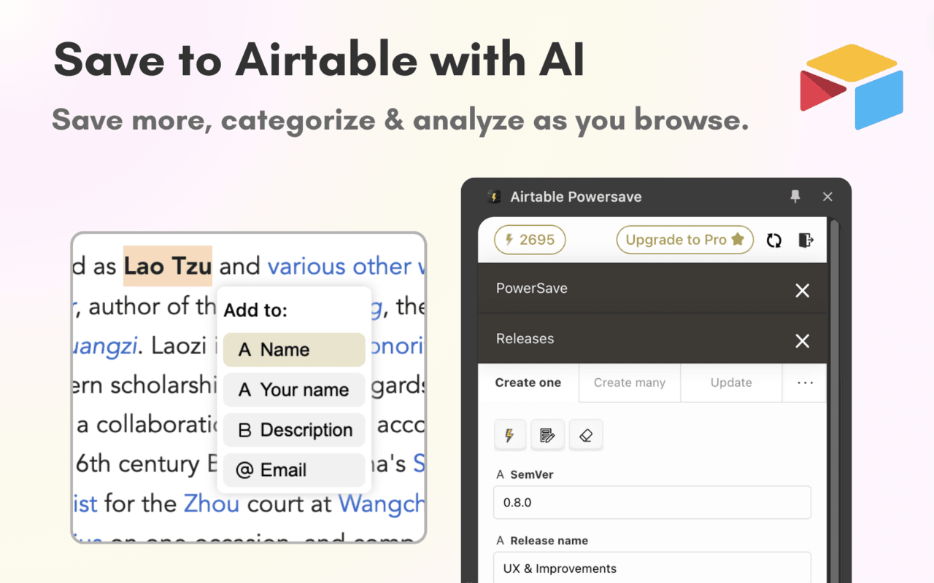Click the edit form icon button
This screenshot has width=934, height=583.
(547, 435)
